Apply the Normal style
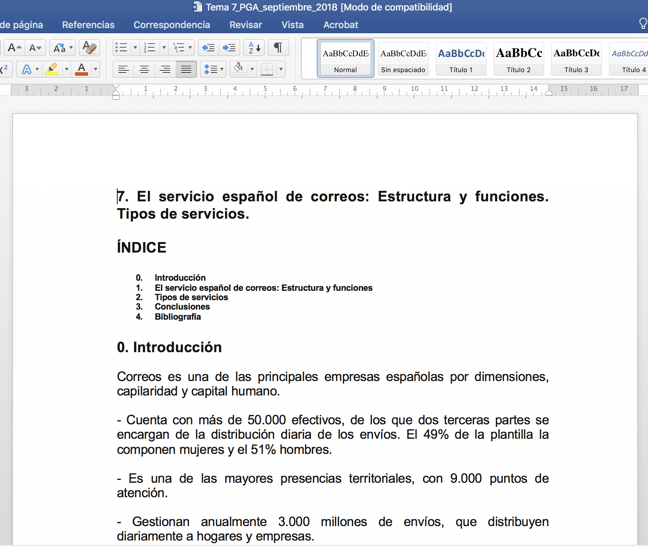Viewport: 648px width, 547px height. (x=346, y=58)
